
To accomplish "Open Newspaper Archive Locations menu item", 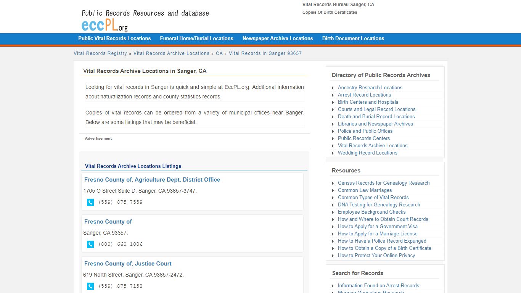I will (x=278, y=39).
